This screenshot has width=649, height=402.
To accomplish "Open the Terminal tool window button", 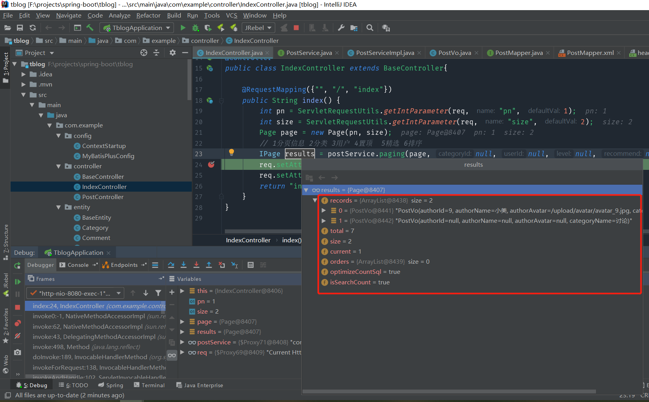I will (x=149, y=385).
